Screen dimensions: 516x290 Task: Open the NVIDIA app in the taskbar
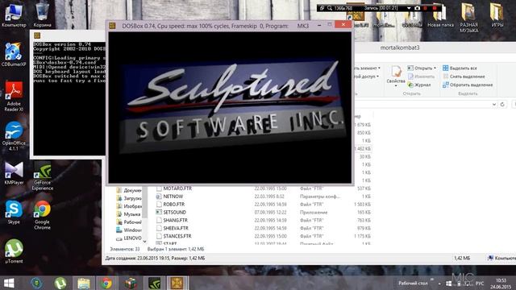[x=154, y=283]
